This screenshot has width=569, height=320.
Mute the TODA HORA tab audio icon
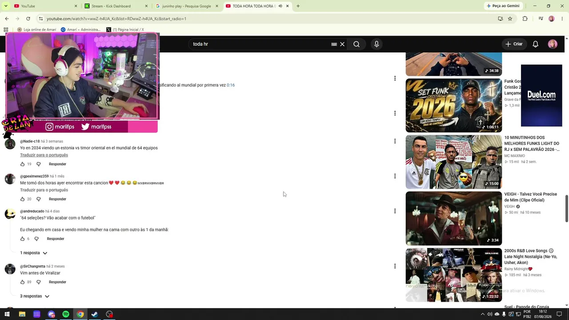tap(280, 6)
